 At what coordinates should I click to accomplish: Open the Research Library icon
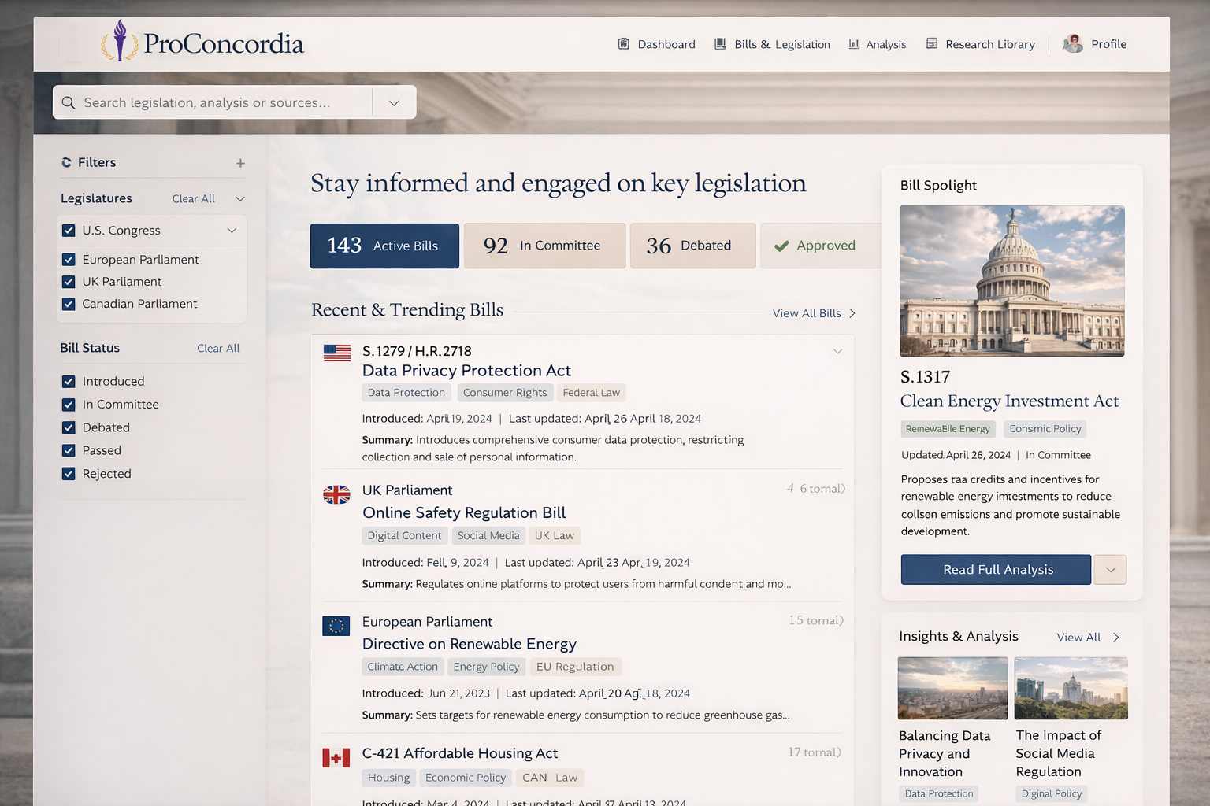click(x=932, y=44)
